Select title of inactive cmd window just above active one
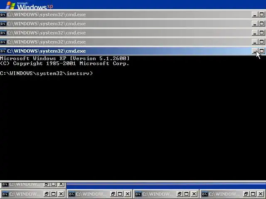 coord(47,42)
